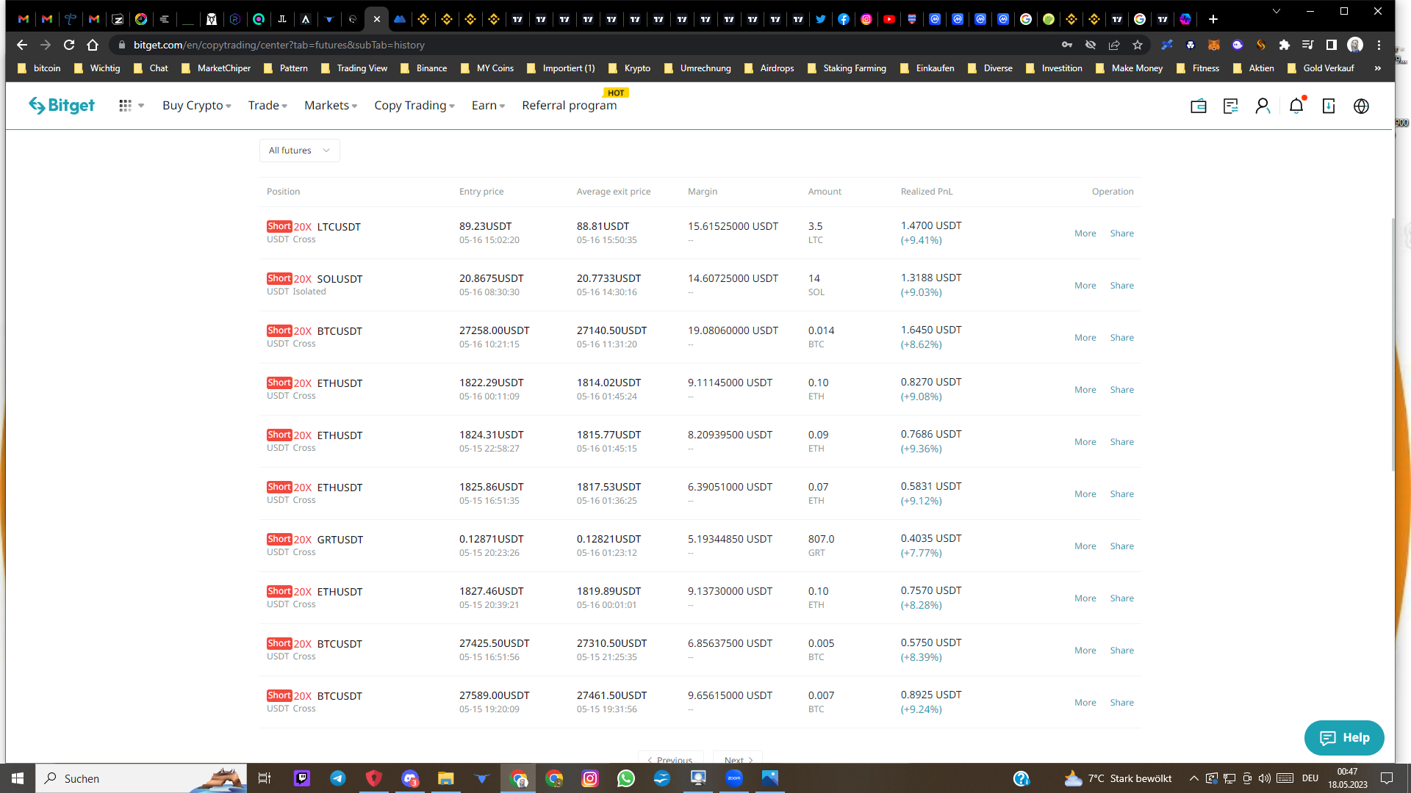Expand the apps grid dropdown arrow

coord(141,106)
